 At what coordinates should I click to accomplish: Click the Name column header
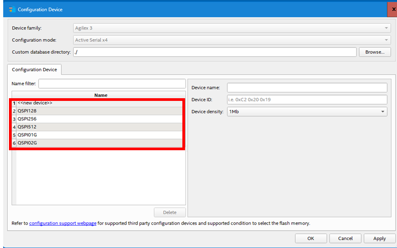coord(101,95)
